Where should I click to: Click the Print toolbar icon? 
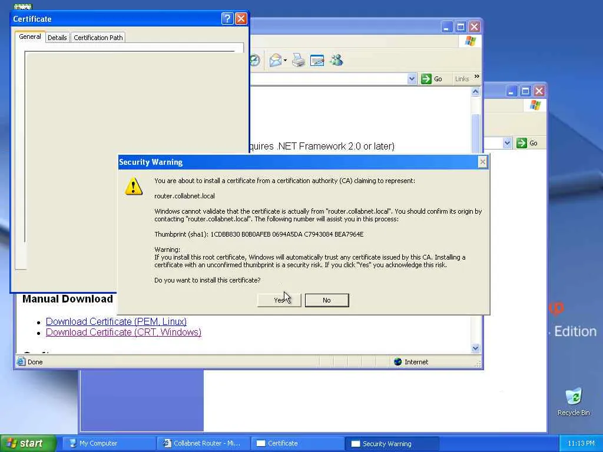pos(299,61)
